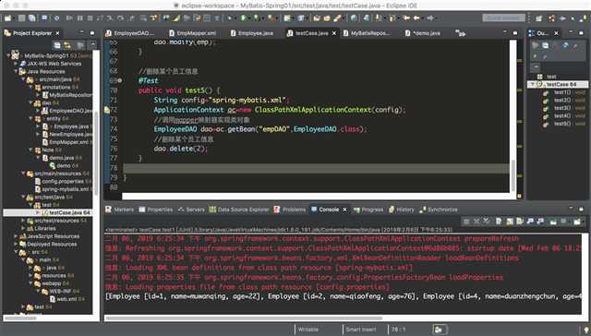Click the New file wizard toolbar icon

coord(8,18)
